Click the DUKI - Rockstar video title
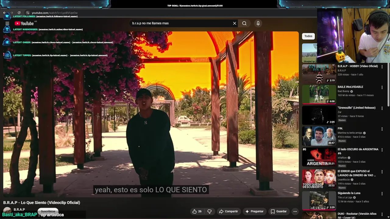This screenshot has width=390, height=219. [357, 216]
